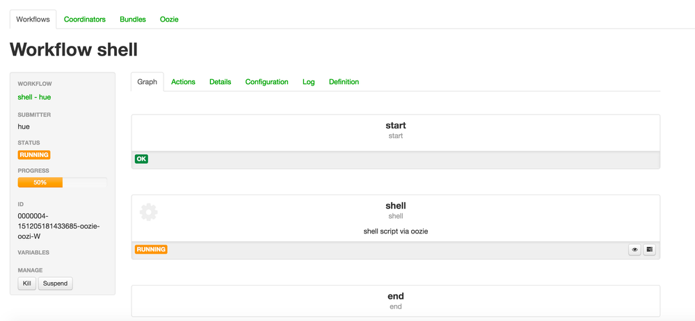Select the Graph tab
Screen dimensions: 695x321
[147, 82]
